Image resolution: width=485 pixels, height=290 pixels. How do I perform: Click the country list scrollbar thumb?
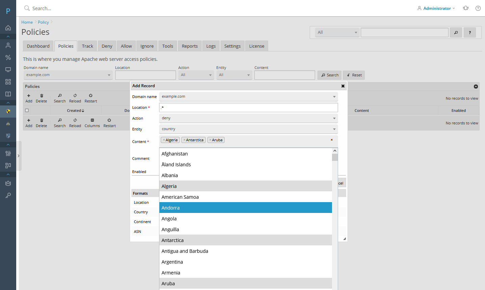(335, 158)
